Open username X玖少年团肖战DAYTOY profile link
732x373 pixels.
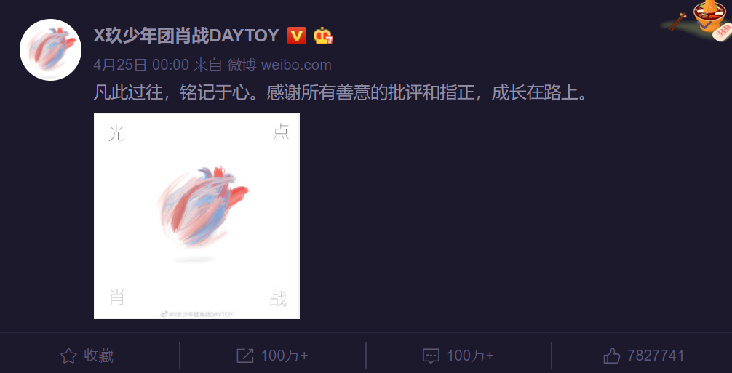pos(186,36)
